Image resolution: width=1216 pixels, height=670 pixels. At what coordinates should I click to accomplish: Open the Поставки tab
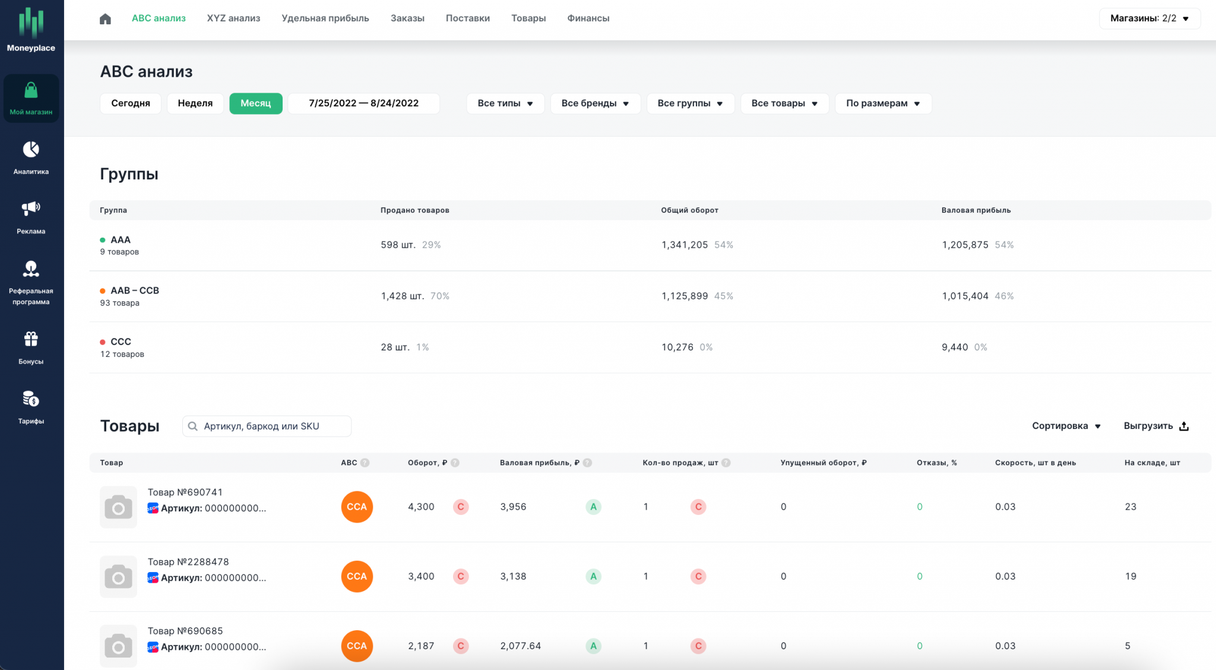(x=468, y=18)
